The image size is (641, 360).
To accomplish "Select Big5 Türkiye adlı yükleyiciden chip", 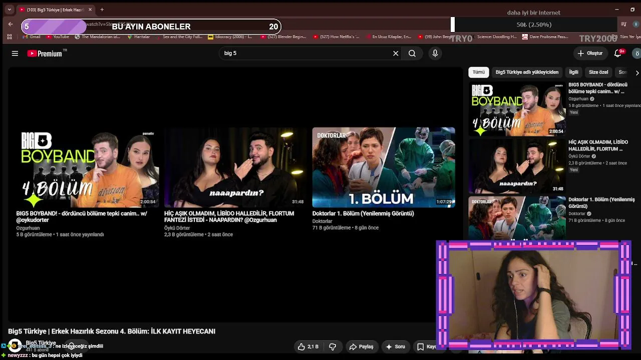I will tap(527, 72).
